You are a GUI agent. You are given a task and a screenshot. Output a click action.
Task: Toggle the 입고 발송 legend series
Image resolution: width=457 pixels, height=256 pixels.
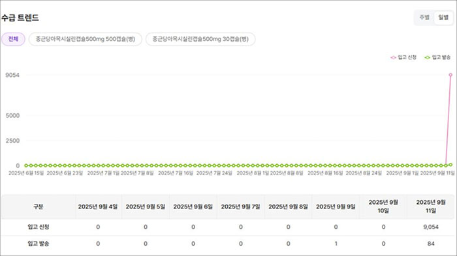pos(437,57)
